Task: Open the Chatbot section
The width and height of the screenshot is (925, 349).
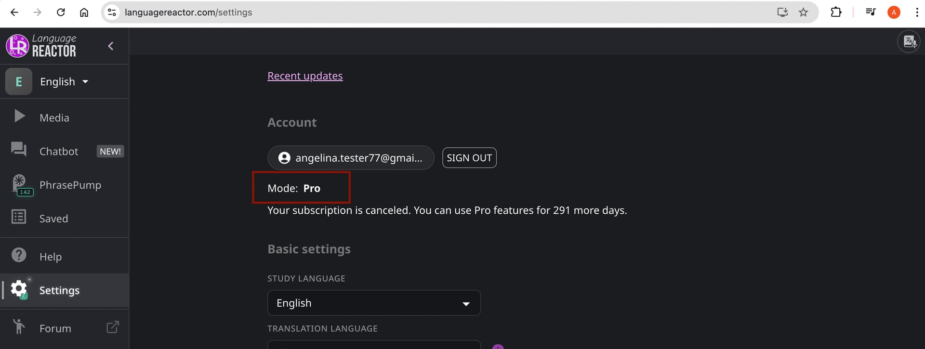Action: (59, 151)
